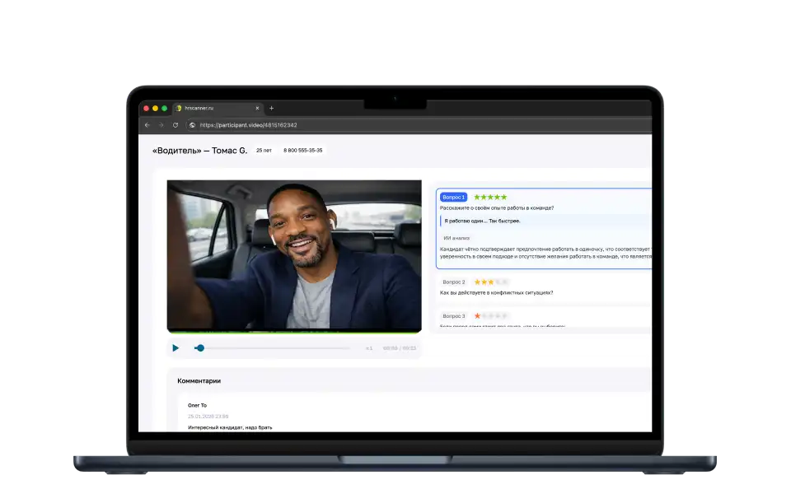
Task: Click the third yellow star of Вопрос 2
Action: (x=491, y=282)
